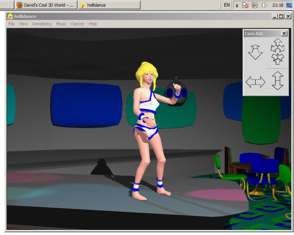Open the File menu
This screenshot has width=294, height=235.
pyautogui.click(x=11, y=24)
